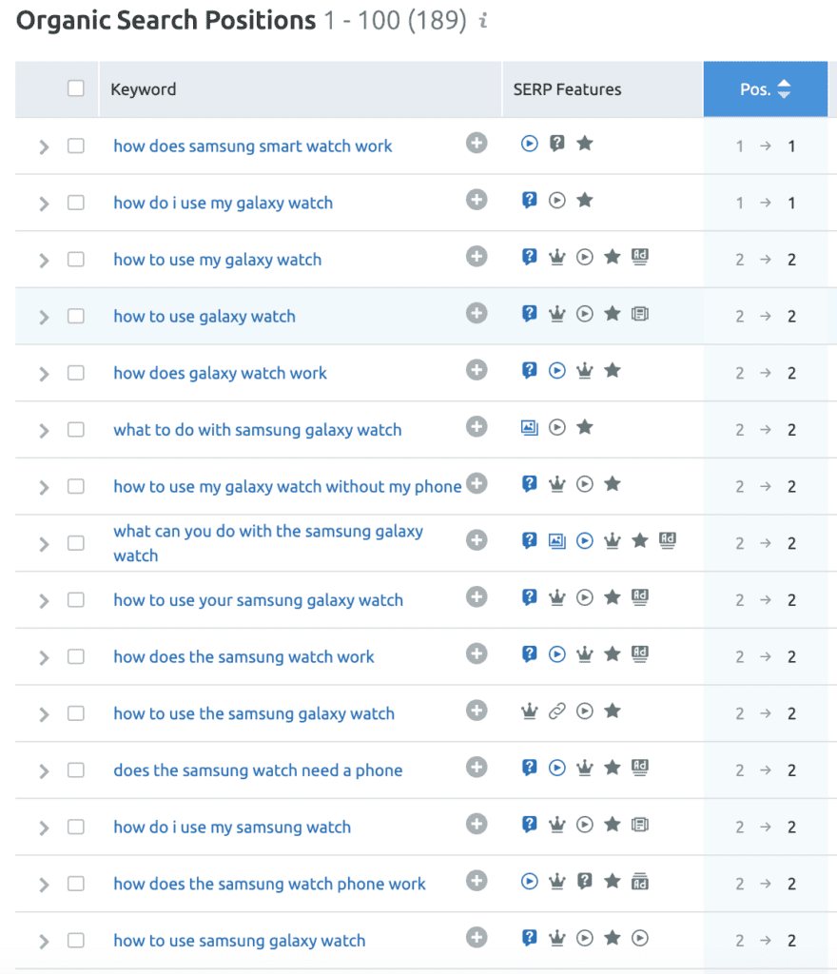
Task: Click the blue video icon in 'how does galaxy watch work' row
Action: (x=557, y=371)
